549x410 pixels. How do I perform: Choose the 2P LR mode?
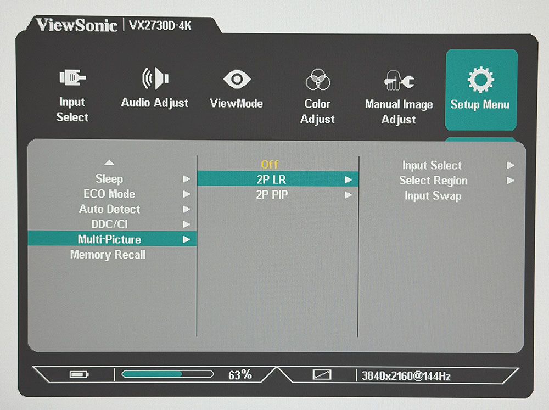[x=278, y=179]
